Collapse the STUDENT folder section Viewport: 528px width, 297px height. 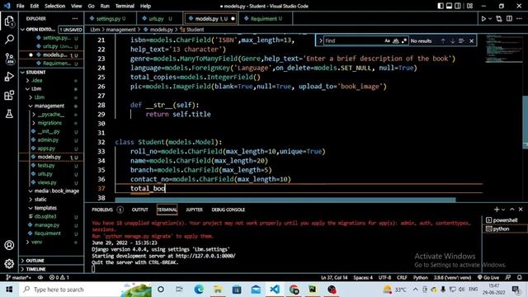(23, 72)
